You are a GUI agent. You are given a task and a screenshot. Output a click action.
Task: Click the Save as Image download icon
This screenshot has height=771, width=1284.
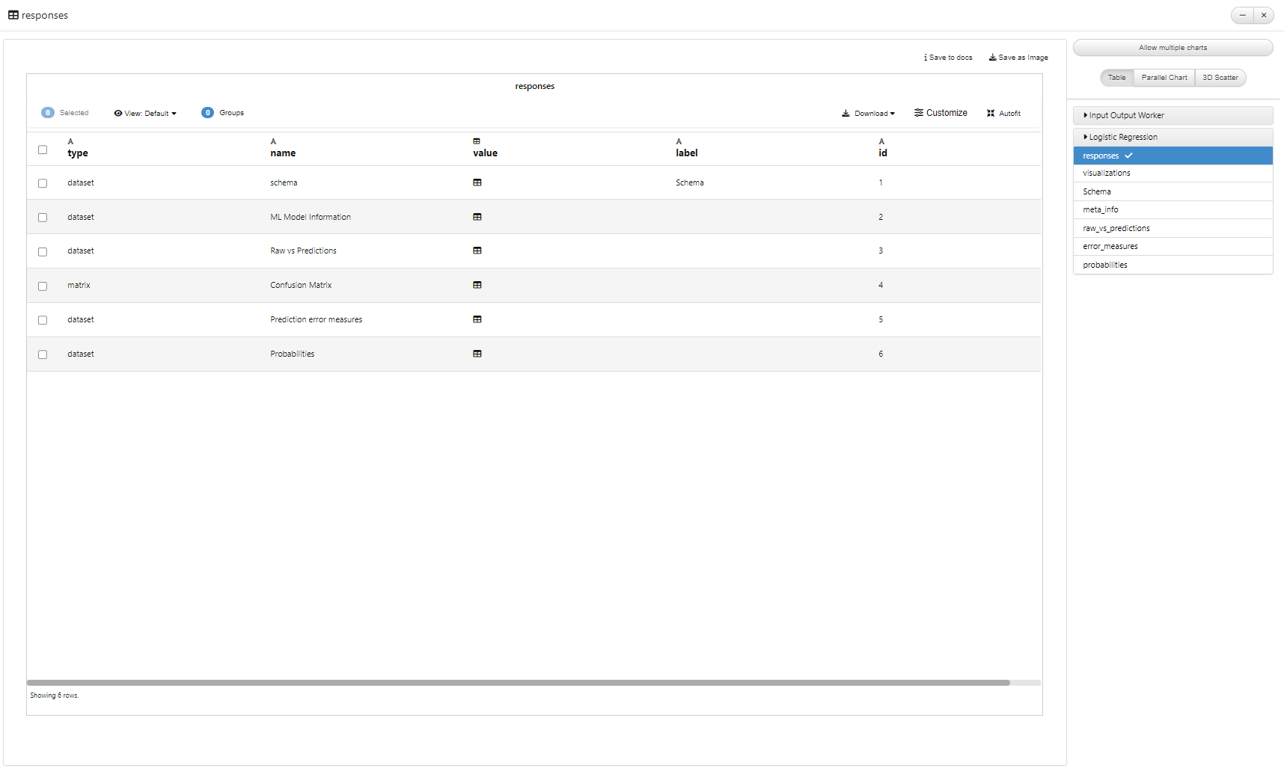[x=993, y=58]
